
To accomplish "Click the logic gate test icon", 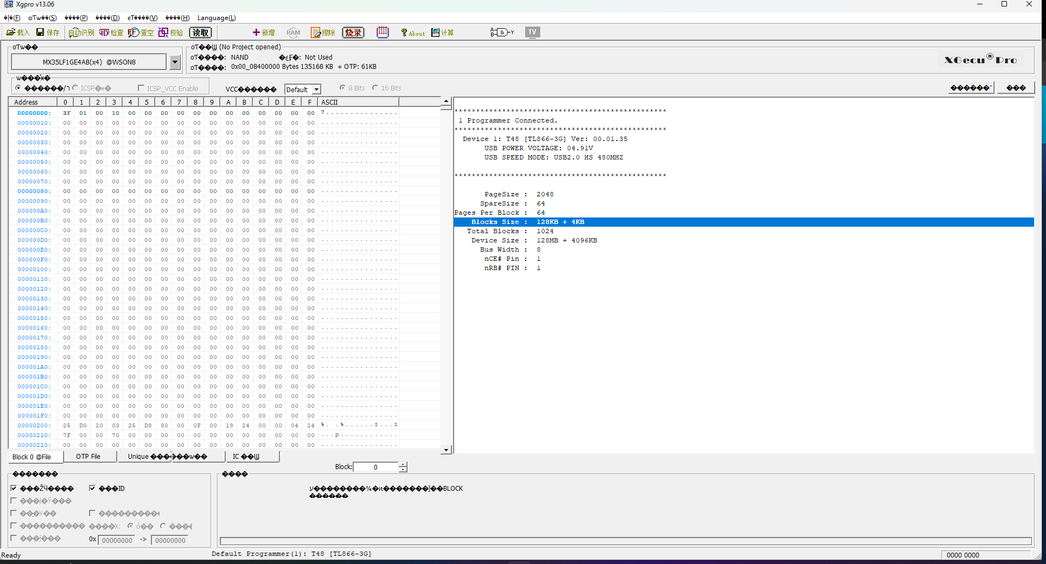I will coord(501,33).
